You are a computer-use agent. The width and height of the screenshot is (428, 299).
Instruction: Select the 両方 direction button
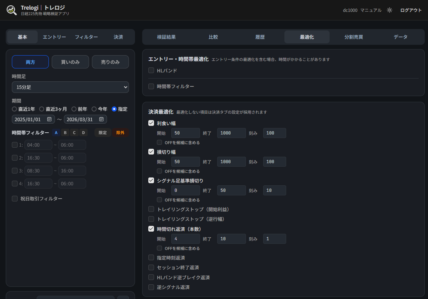coord(30,62)
